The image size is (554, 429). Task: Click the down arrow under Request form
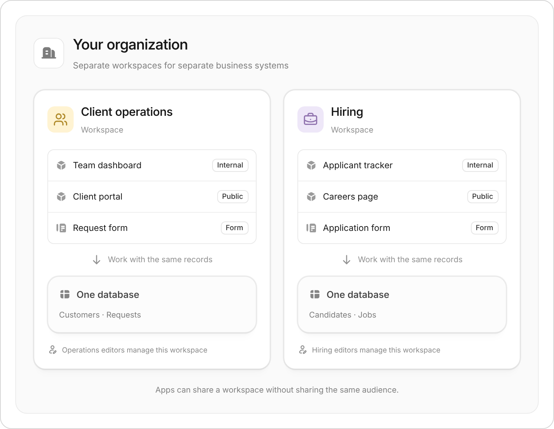point(97,260)
